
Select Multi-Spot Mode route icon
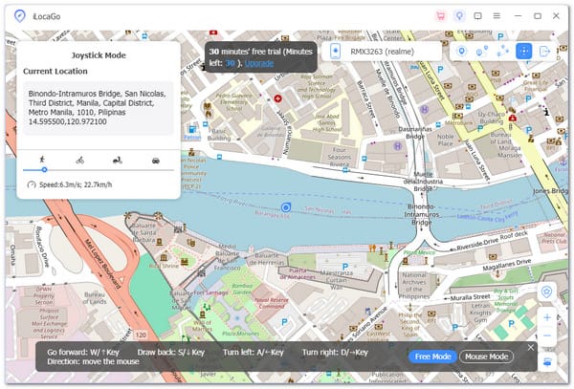click(503, 52)
